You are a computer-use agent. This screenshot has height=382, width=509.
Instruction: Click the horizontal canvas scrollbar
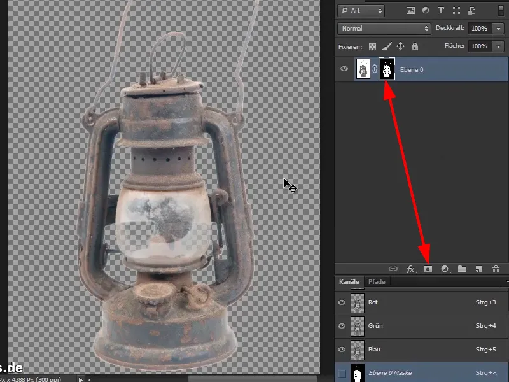[x=253, y=379]
